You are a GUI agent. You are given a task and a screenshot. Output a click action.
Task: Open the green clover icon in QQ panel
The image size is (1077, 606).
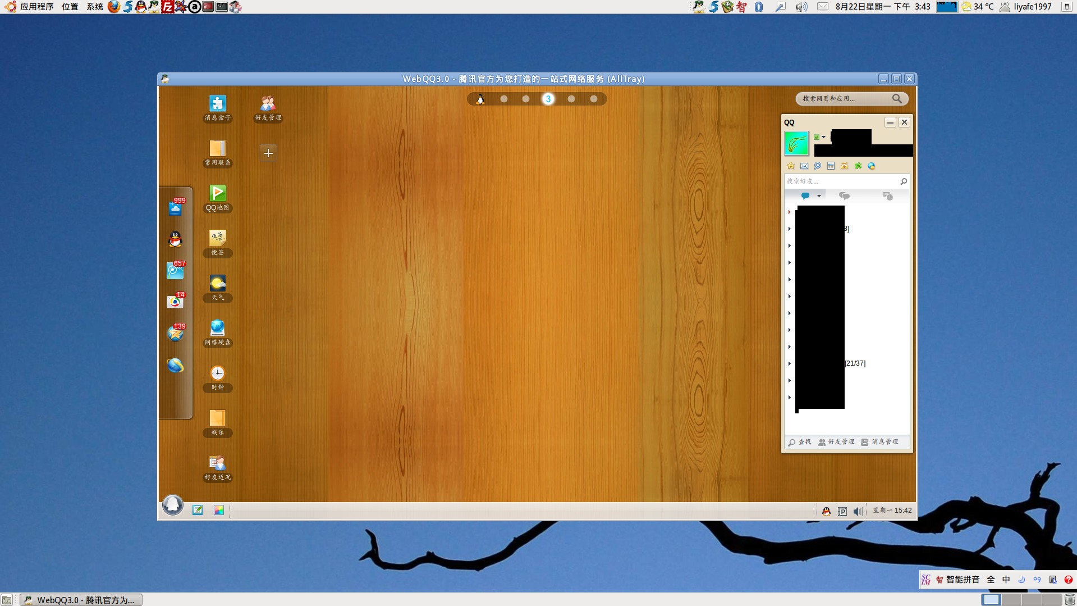point(858,166)
